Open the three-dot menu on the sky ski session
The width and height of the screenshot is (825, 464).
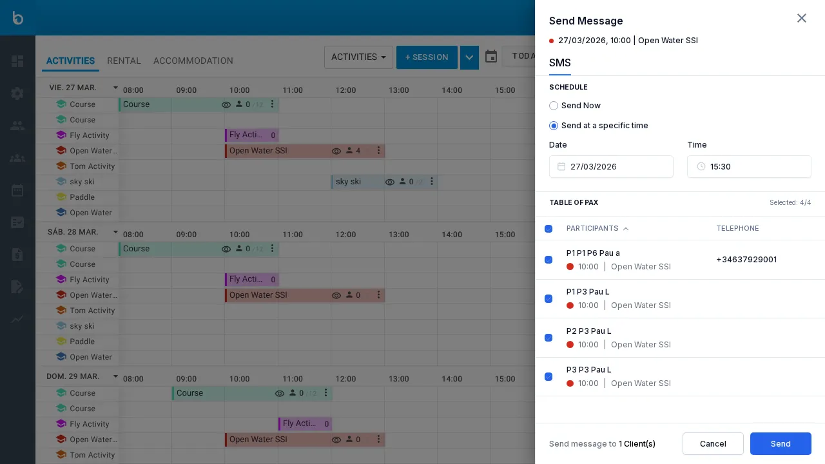(432, 182)
